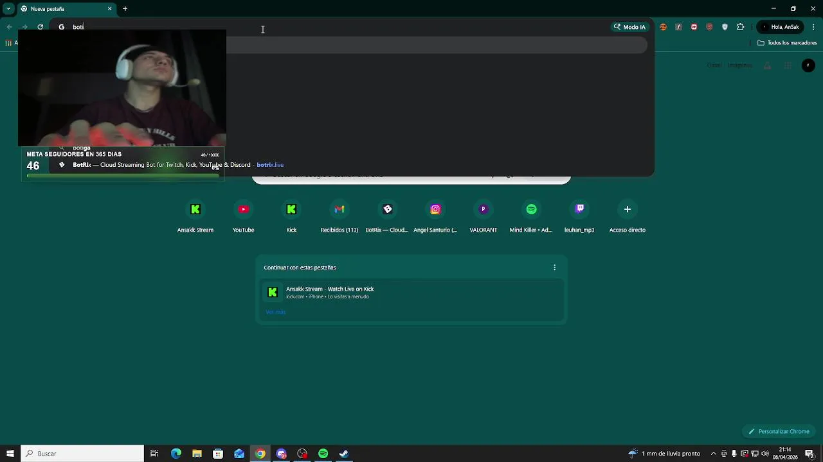Click the Flash-style gray extension icon
Image resolution: width=823 pixels, height=462 pixels.
[678, 27]
